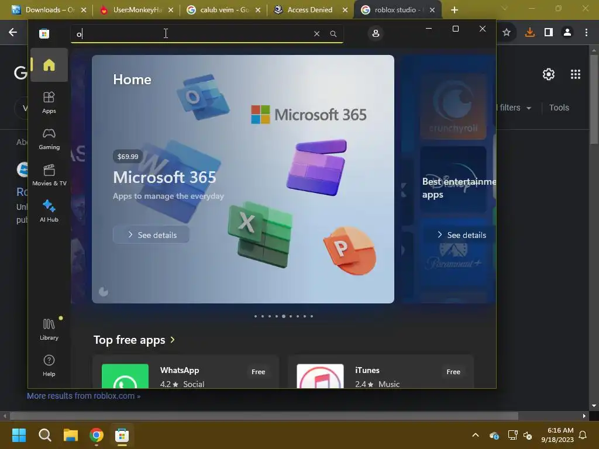Open Windows taskbar Search
This screenshot has height=449, width=599.
(x=44, y=435)
